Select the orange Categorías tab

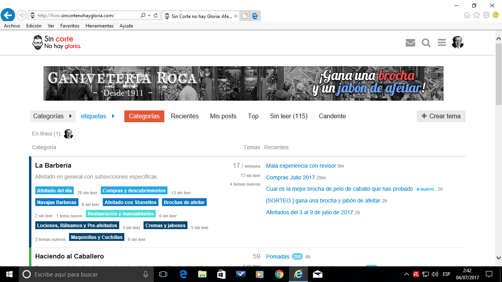(x=144, y=116)
